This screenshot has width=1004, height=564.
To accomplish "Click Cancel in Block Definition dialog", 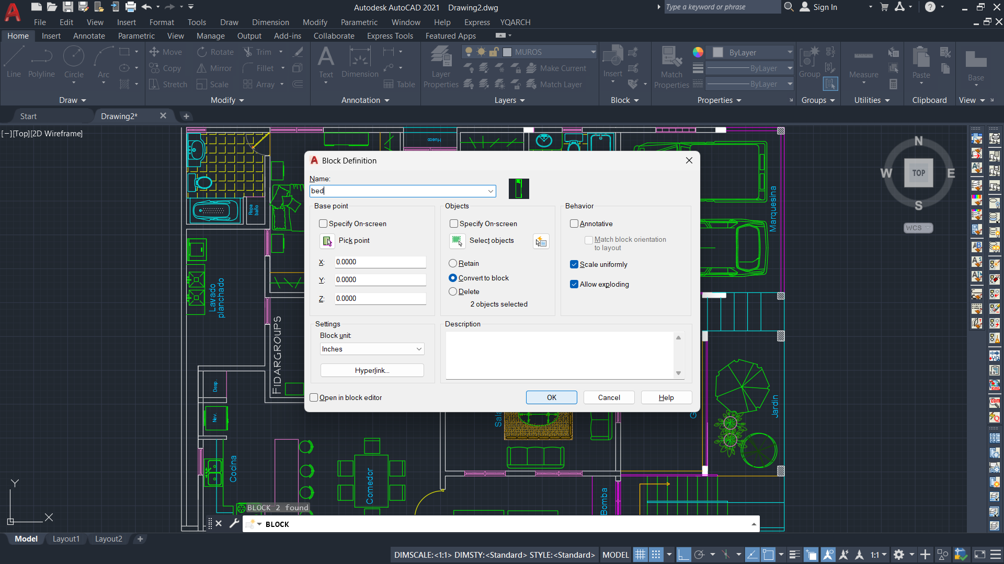I will click(x=609, y=397).
